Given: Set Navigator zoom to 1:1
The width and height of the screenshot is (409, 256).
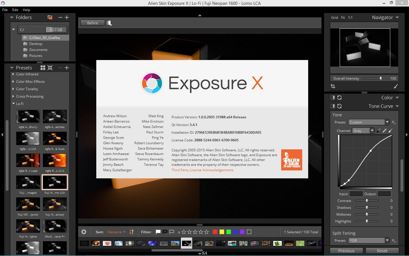Looking at the screenshot, I should coord(350,18).
